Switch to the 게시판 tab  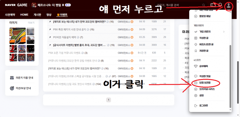click(37, 15)
